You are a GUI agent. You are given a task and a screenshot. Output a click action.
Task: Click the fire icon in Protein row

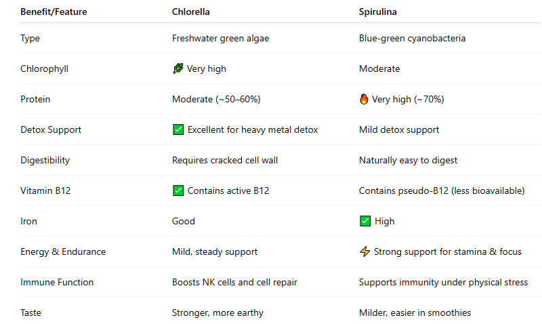pos(364,99)
